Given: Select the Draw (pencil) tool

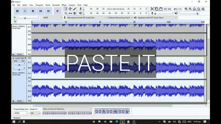Looking at the screenshot, I should (75, 9).
